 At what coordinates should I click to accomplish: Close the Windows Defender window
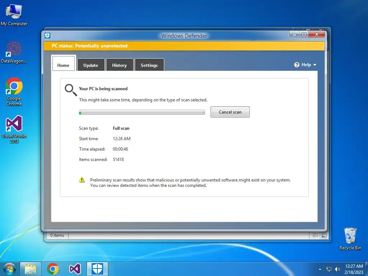pyautogui.click(x=317, y=34)
